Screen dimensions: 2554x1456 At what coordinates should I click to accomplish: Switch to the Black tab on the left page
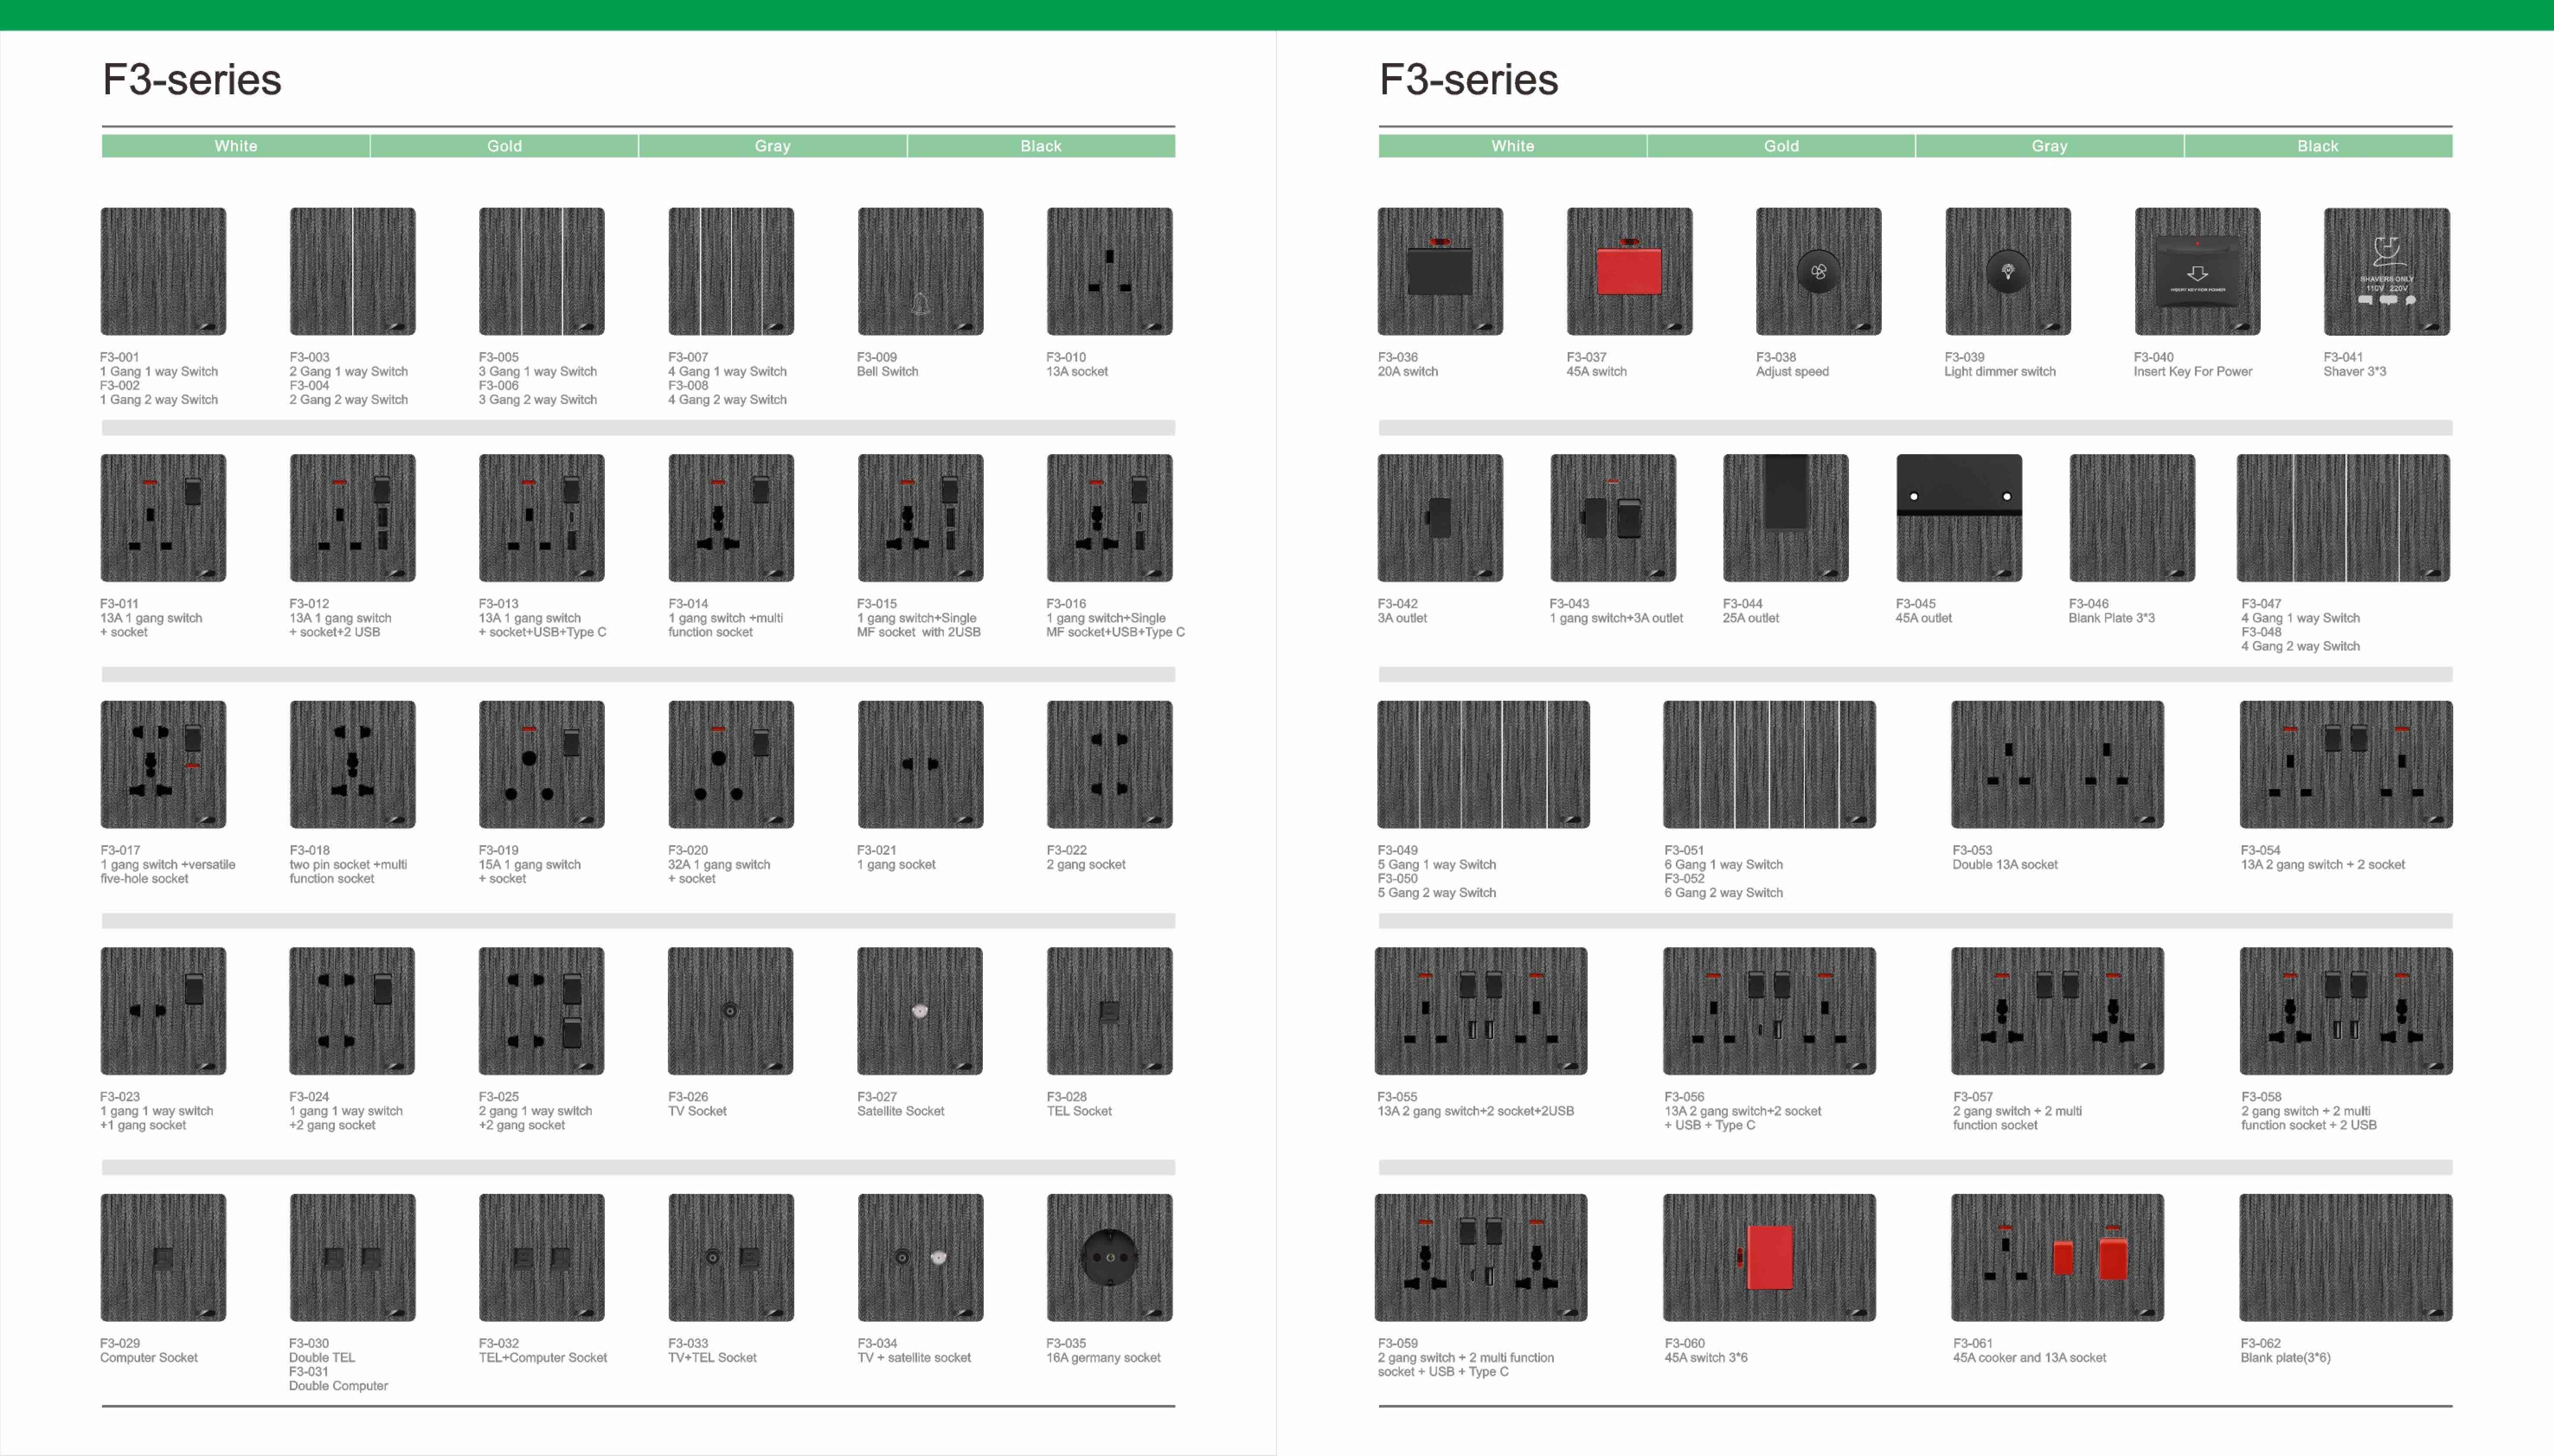1041,146
